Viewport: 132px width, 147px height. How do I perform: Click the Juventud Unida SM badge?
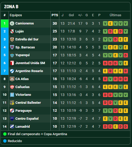point(12,63)
